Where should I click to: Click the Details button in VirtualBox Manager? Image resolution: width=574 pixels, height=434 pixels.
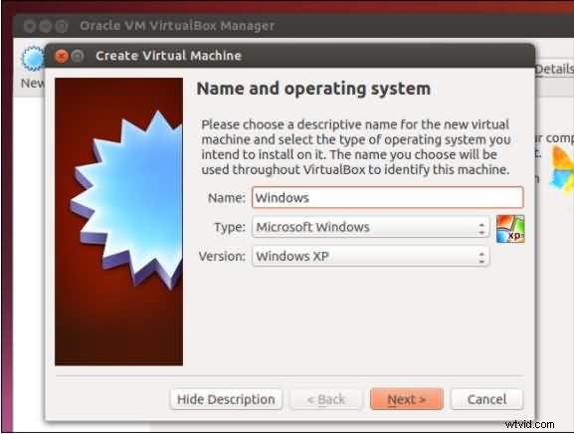coord(554,69)
